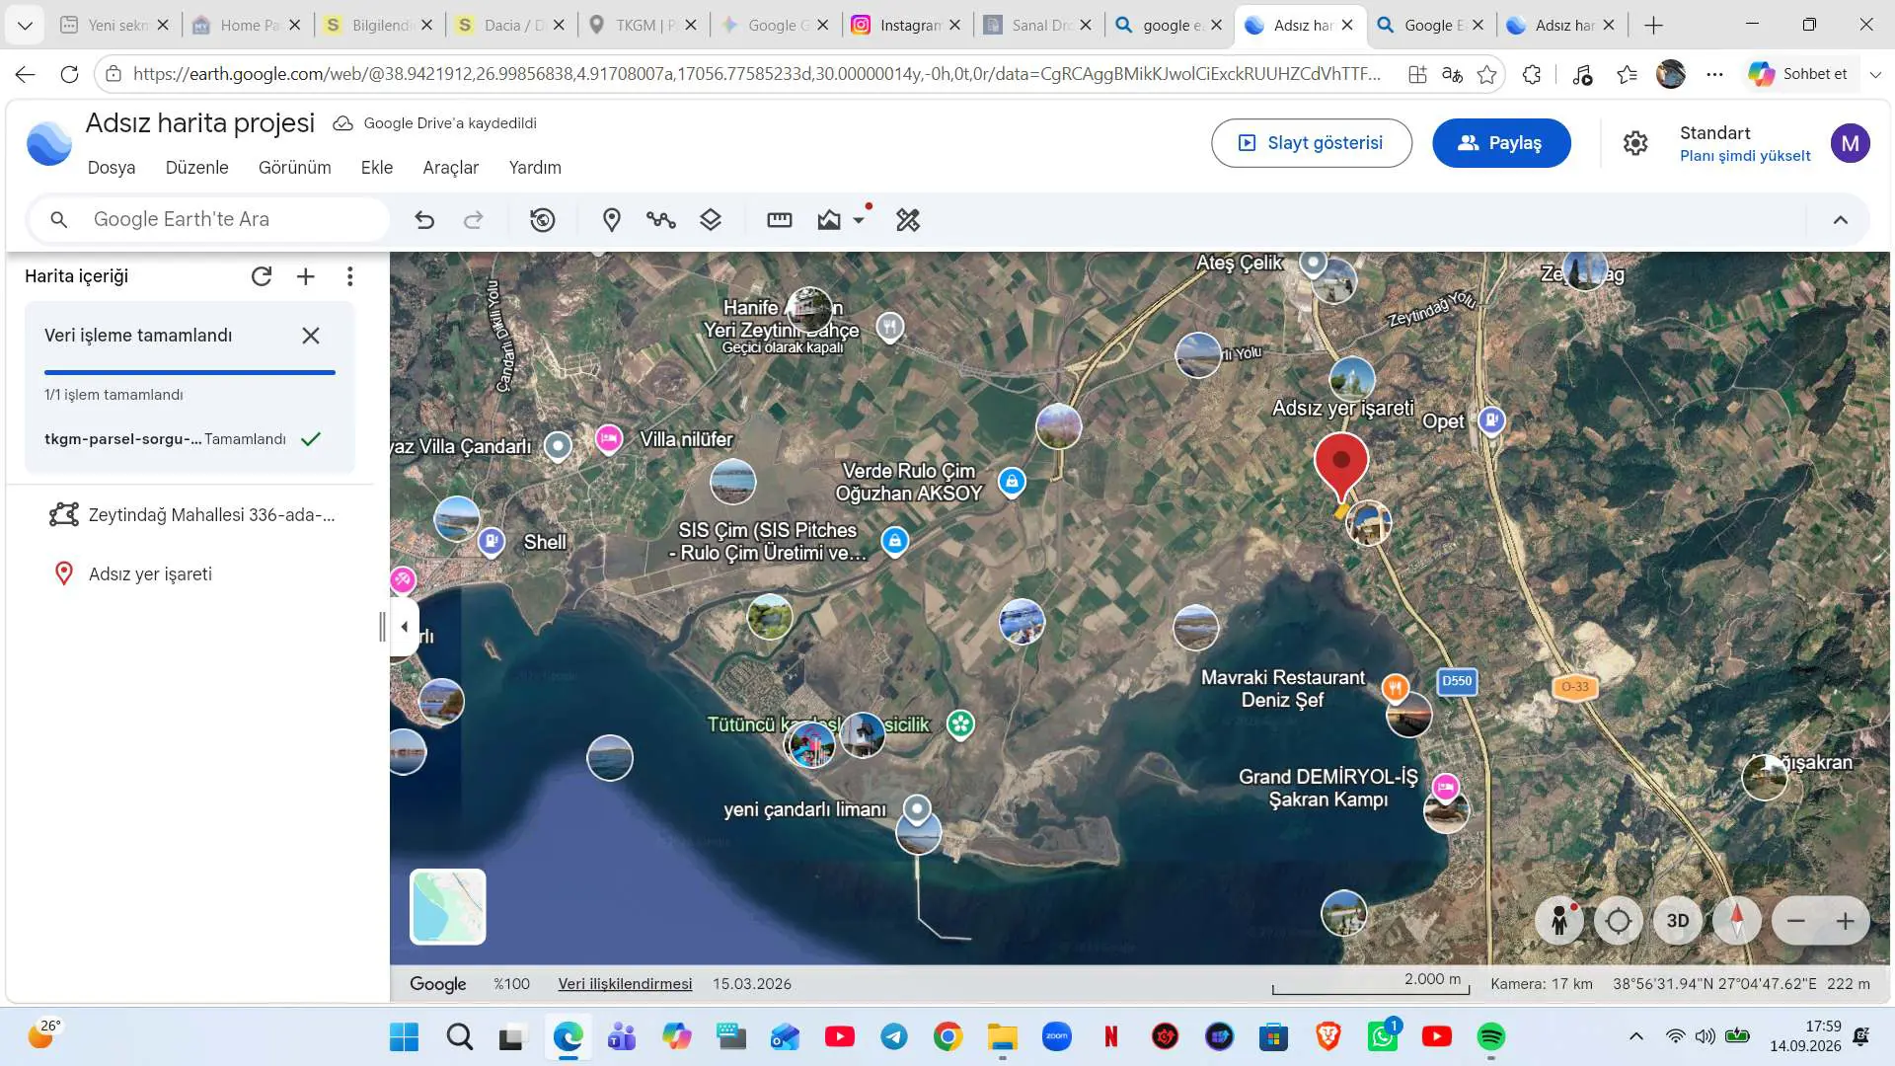The image size is (1895, 1066).
Task: Open the Opet fuel station marker
Action: pos(1491,420)
